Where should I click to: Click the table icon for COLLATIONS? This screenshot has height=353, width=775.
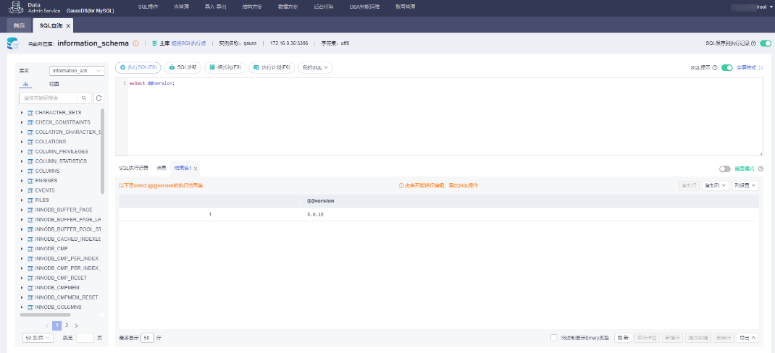click(x=30, y=142)
